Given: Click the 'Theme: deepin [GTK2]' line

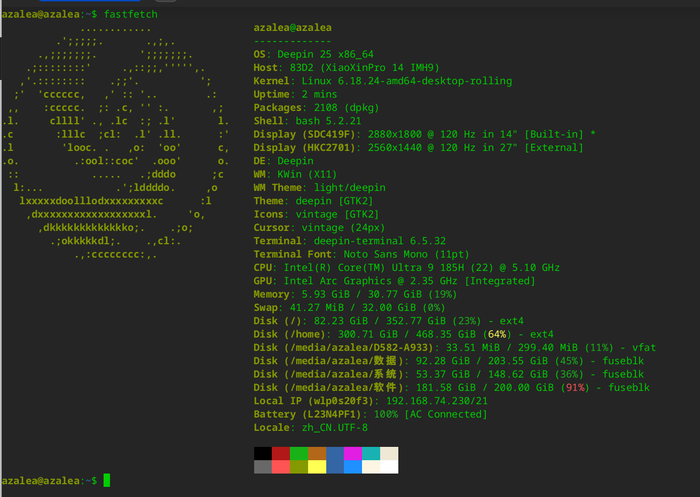Looking at the screenshot, I should 313,201.
